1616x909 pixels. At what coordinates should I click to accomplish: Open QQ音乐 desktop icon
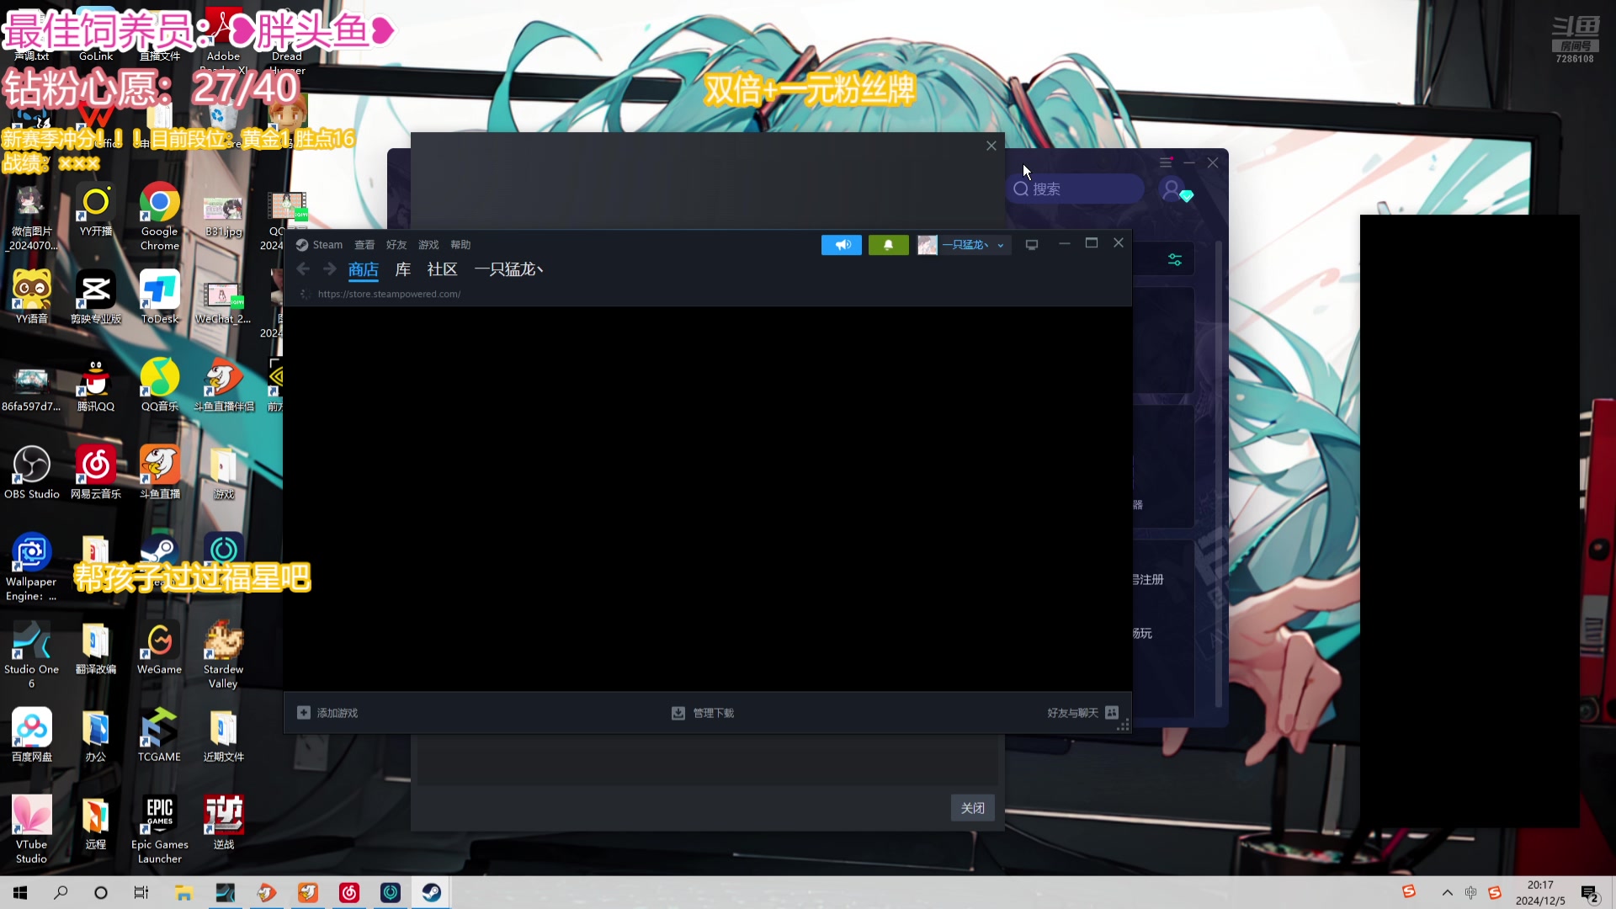pyautogui.click(x=159, y=385)
